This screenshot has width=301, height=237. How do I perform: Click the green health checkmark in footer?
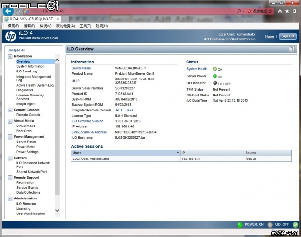pos(295,224)
